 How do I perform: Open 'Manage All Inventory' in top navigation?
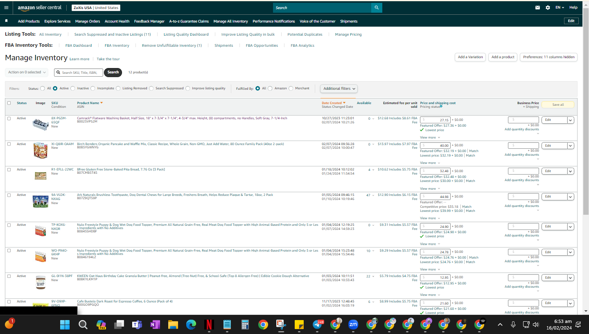coord(231,21)
